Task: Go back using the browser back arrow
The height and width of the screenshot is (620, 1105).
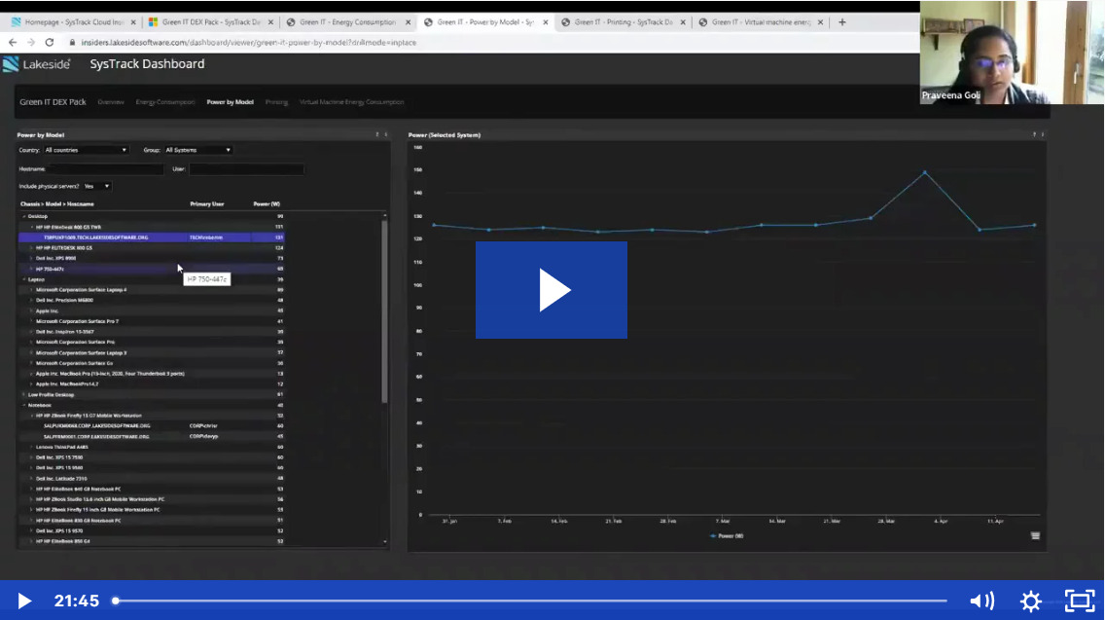Action: point(13,42)
